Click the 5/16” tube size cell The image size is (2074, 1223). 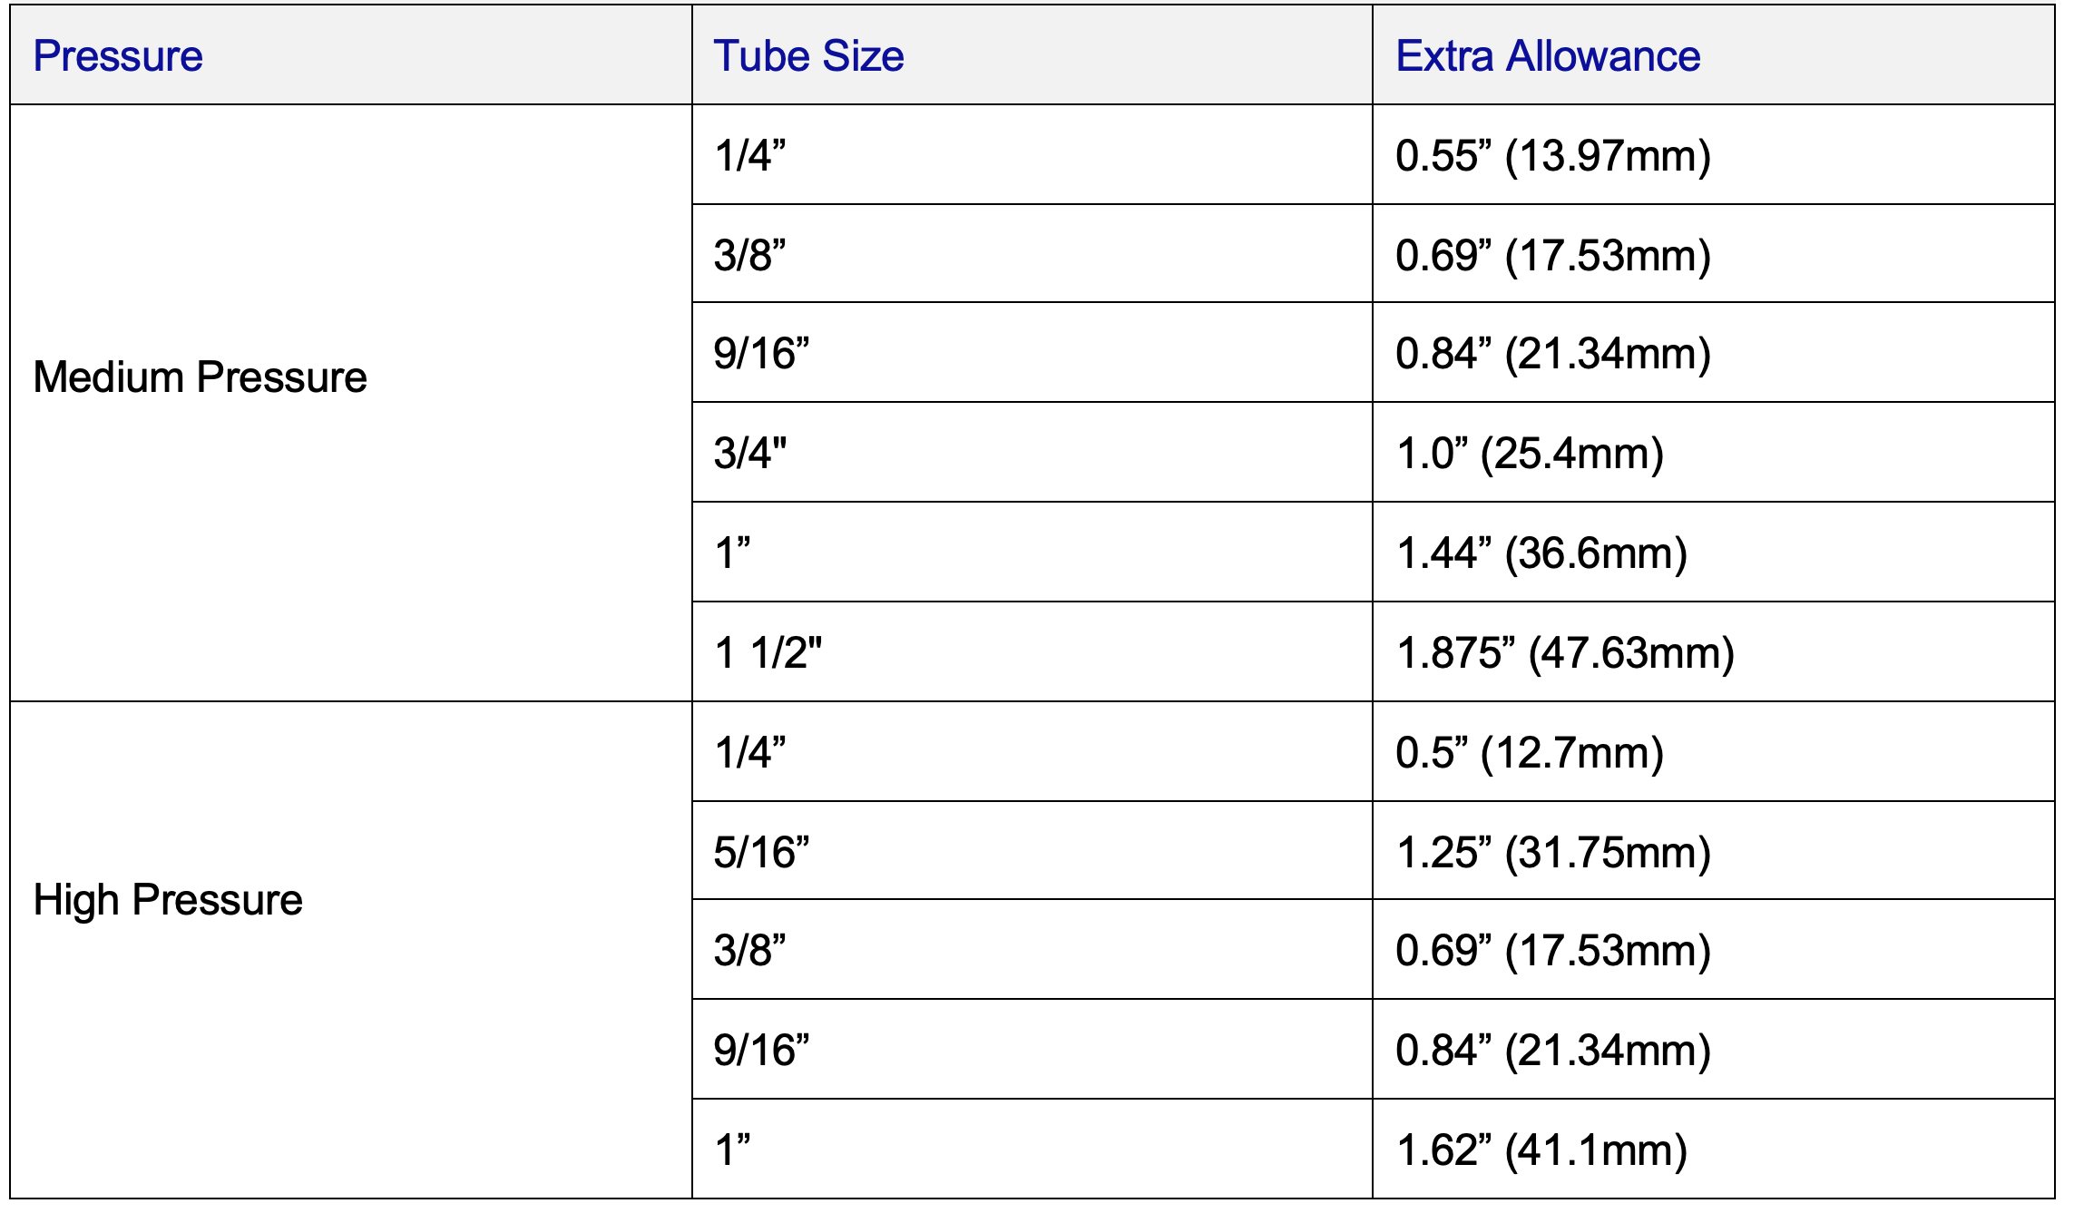click(761, 852)
